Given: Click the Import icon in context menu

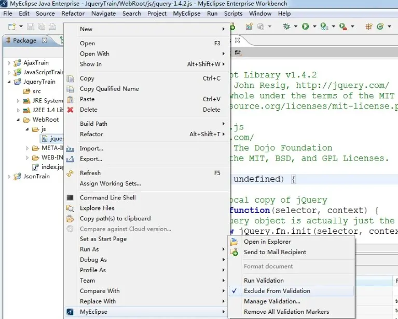Looking at the screenshot, I should [x=70, y=149].
